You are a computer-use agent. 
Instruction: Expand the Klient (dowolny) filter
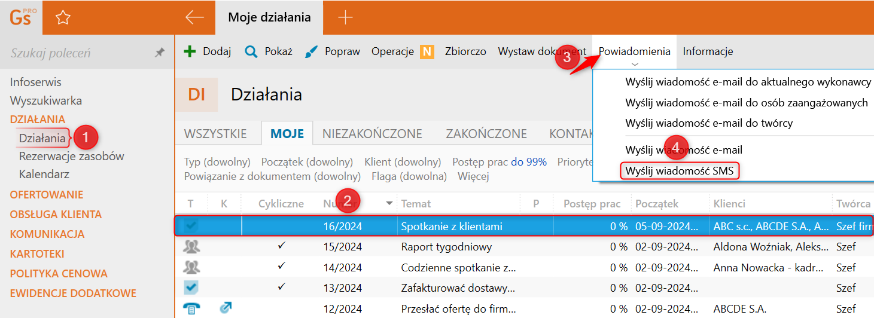(403, 162)
